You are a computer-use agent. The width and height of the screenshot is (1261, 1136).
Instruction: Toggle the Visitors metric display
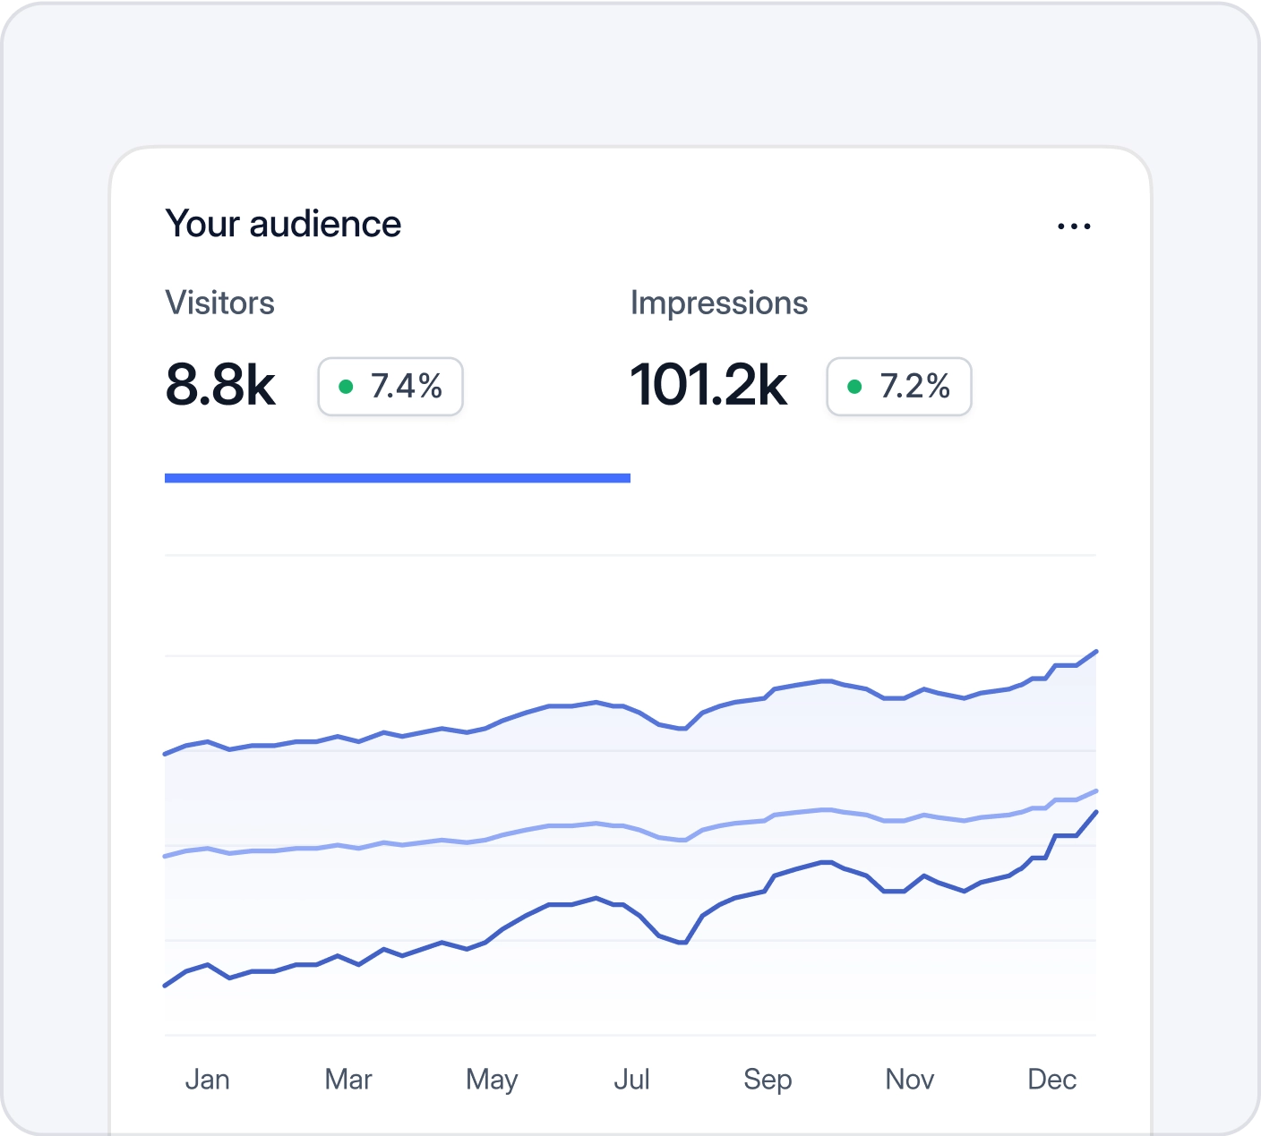coord(220,303)
